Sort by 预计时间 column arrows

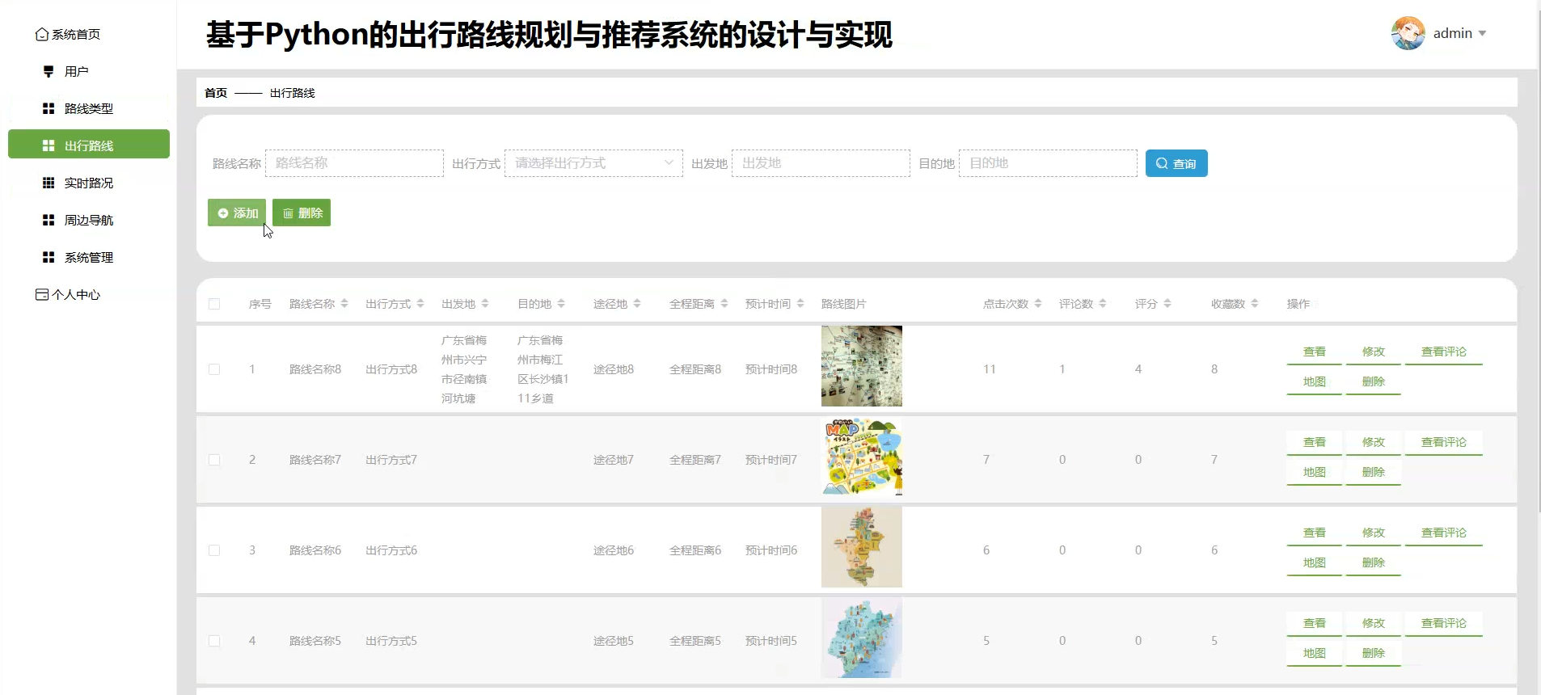pyautogui.click(x=800, y=304)
